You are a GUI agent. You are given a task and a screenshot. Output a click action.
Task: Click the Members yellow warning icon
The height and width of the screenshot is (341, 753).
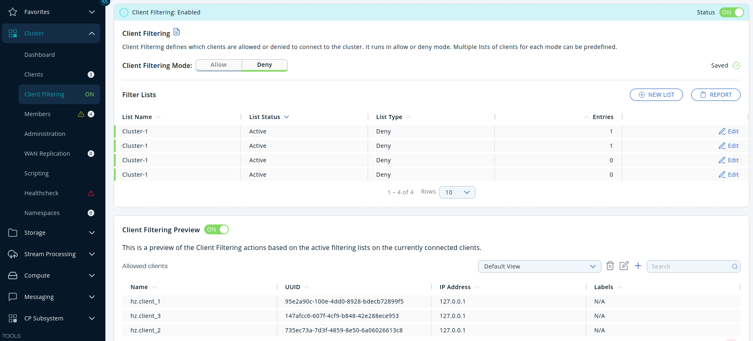pyautogui.click(x=81, y=114)
